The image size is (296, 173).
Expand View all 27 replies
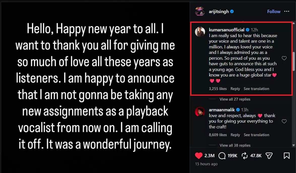pos(235,99)
